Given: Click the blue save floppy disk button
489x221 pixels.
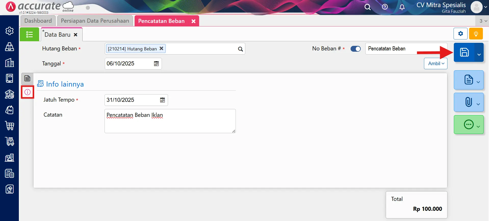Looking at the screenshot, I should 464,52.
